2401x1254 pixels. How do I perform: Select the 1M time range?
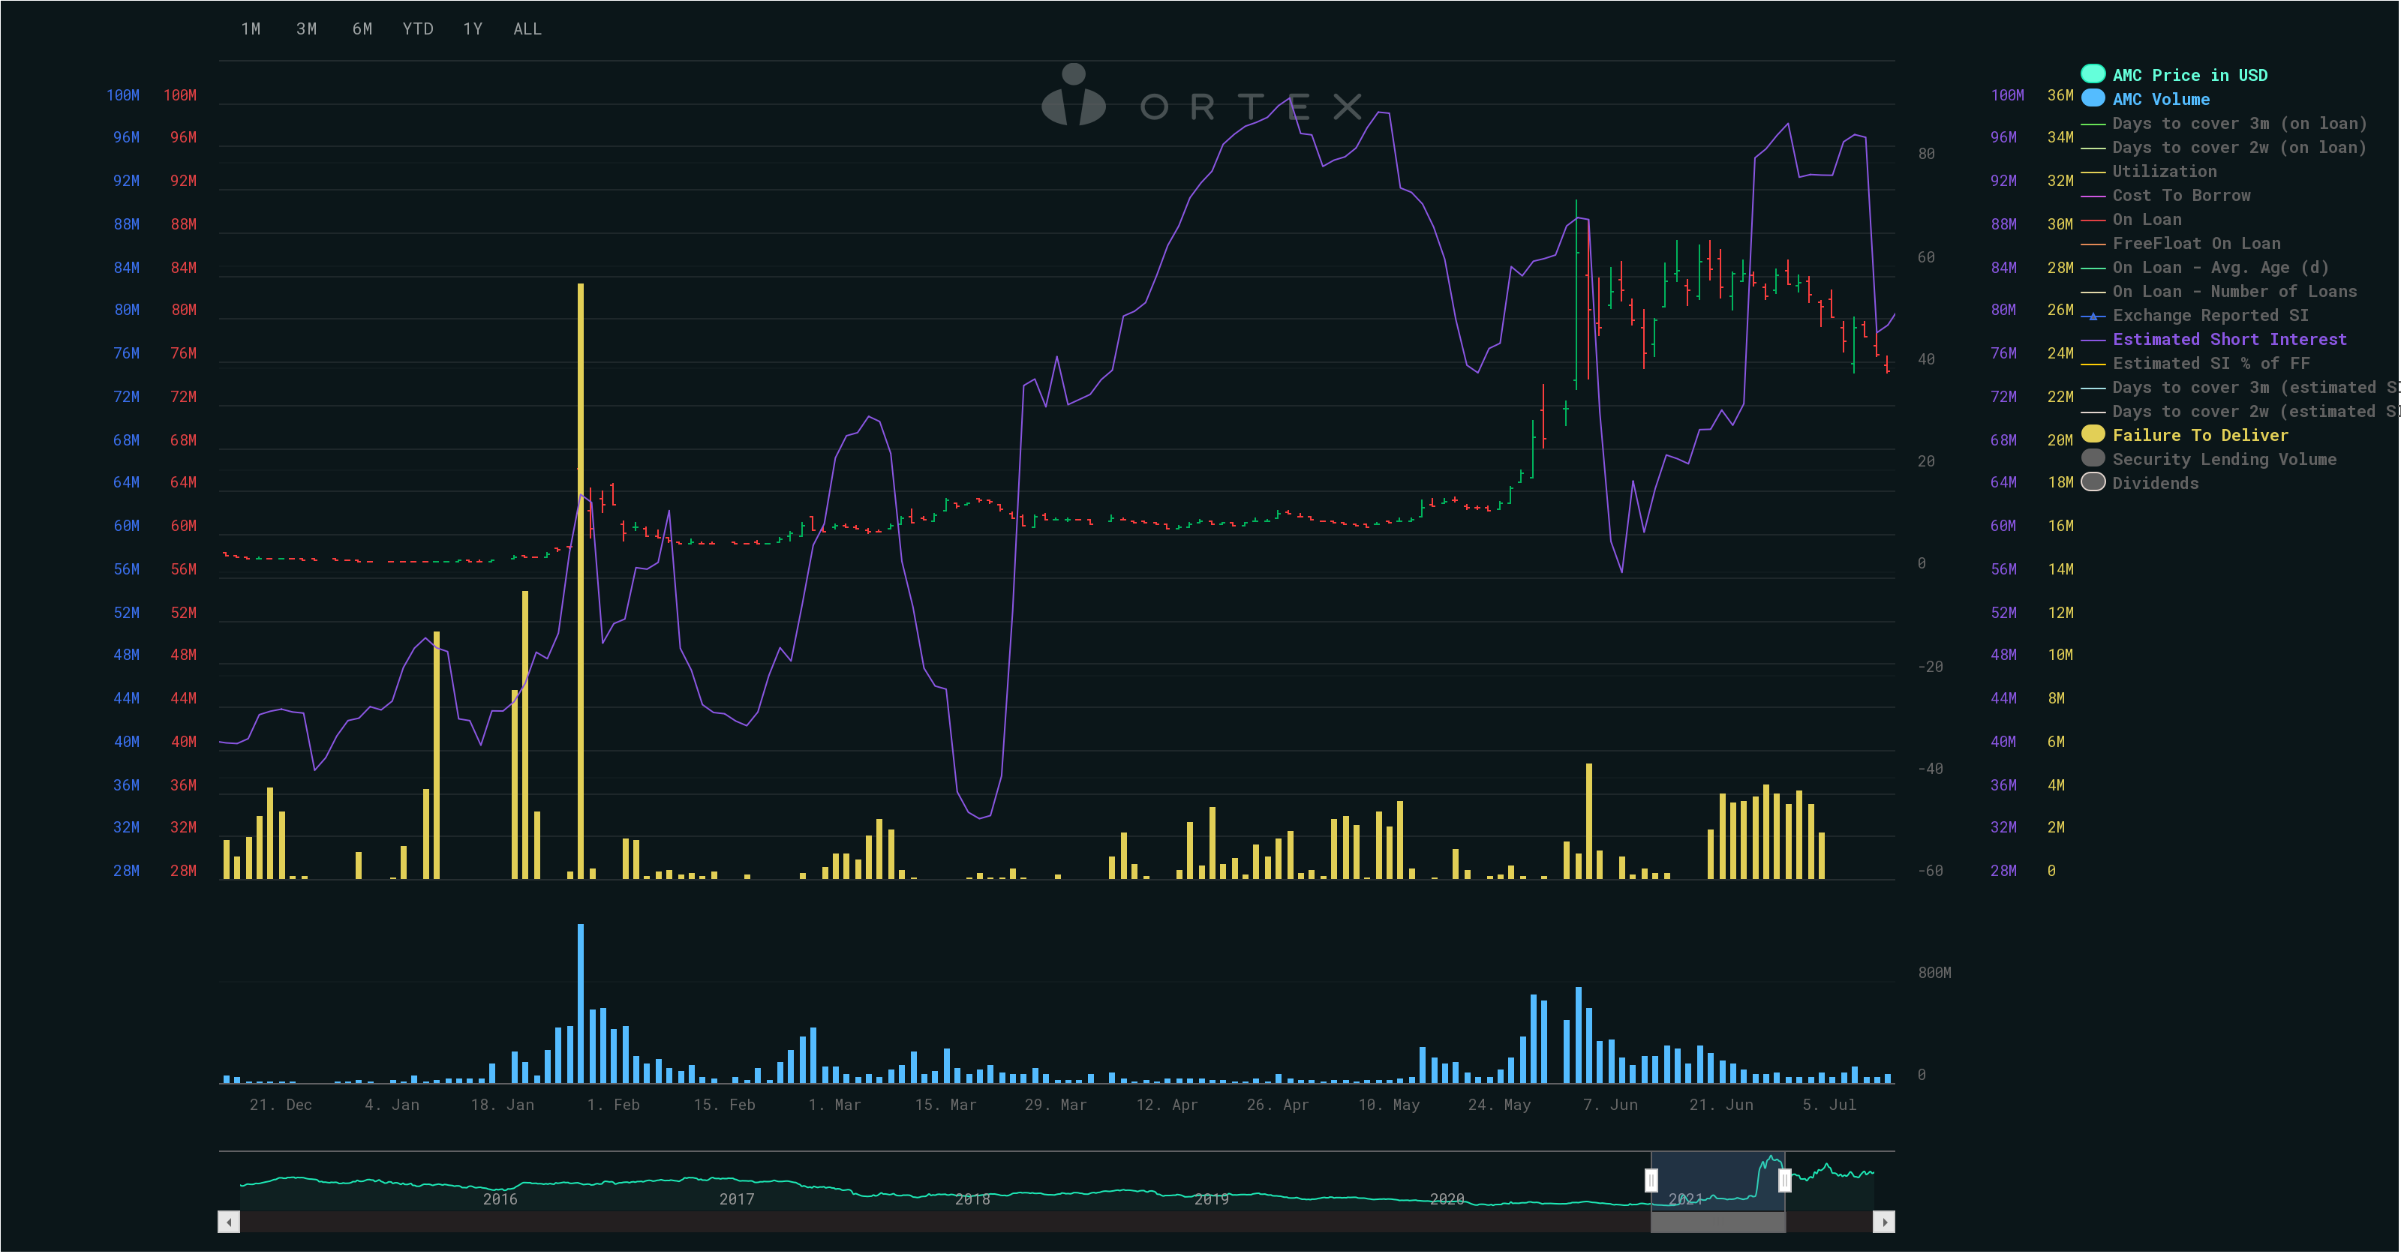[x=251, y=29]
